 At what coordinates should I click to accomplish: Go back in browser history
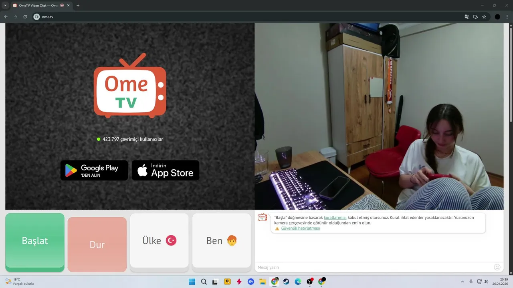pos(6,17)
